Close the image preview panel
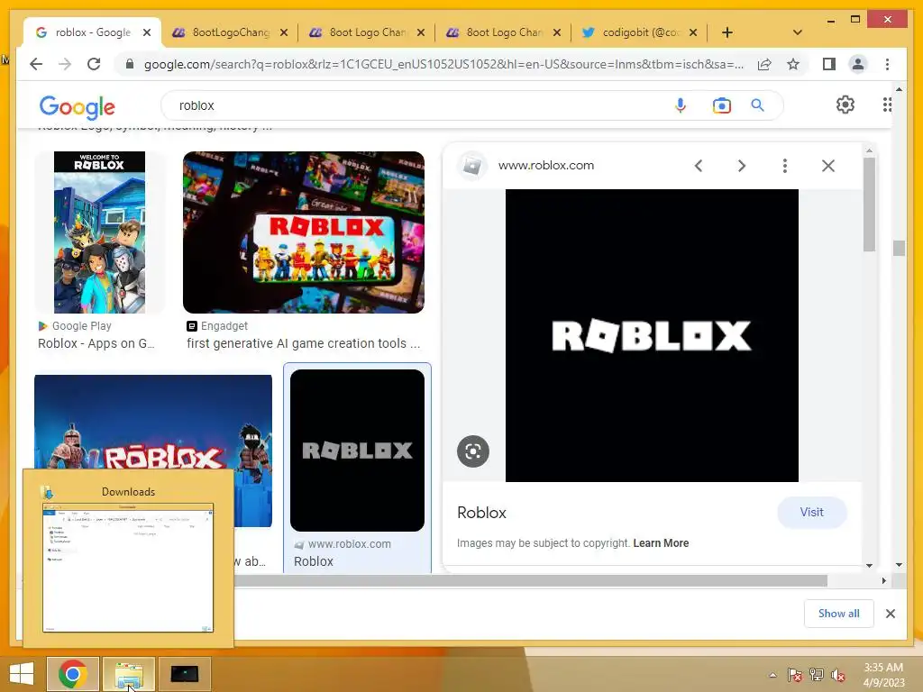 (828, 166)
